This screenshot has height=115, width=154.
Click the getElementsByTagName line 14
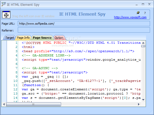click(81, 98)
